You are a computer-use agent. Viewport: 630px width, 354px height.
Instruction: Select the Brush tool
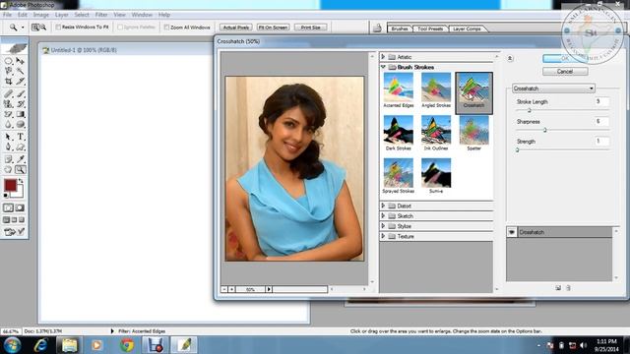(20, 94)
